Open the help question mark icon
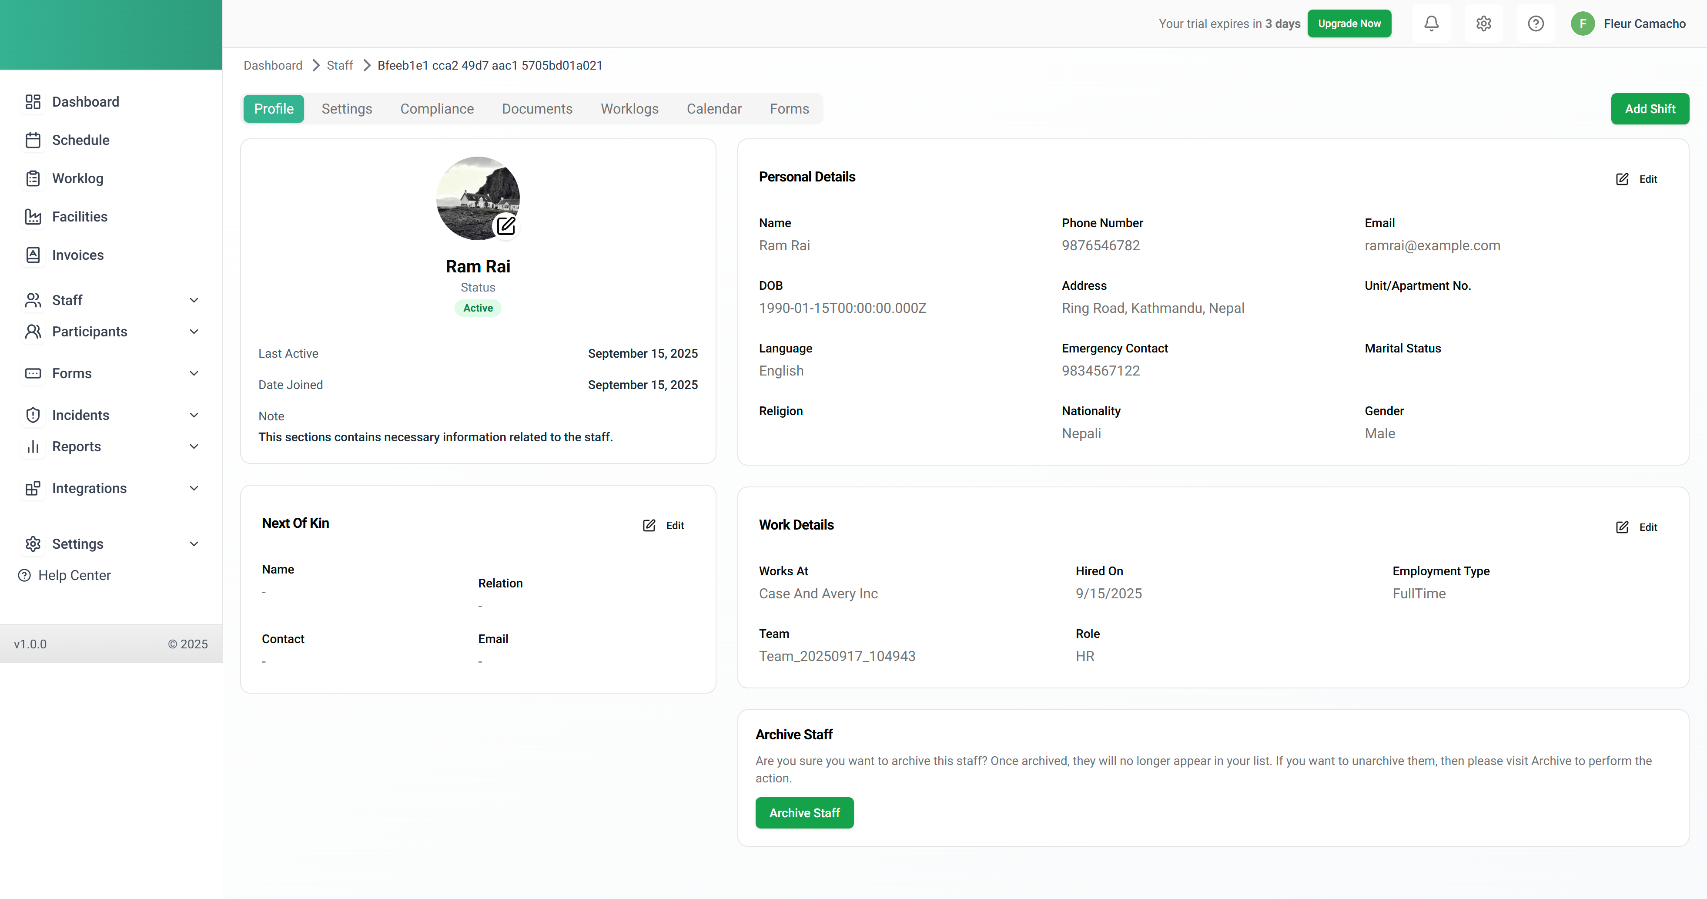This screenshot has height=899, width=1707. (x=1535, y=24)
